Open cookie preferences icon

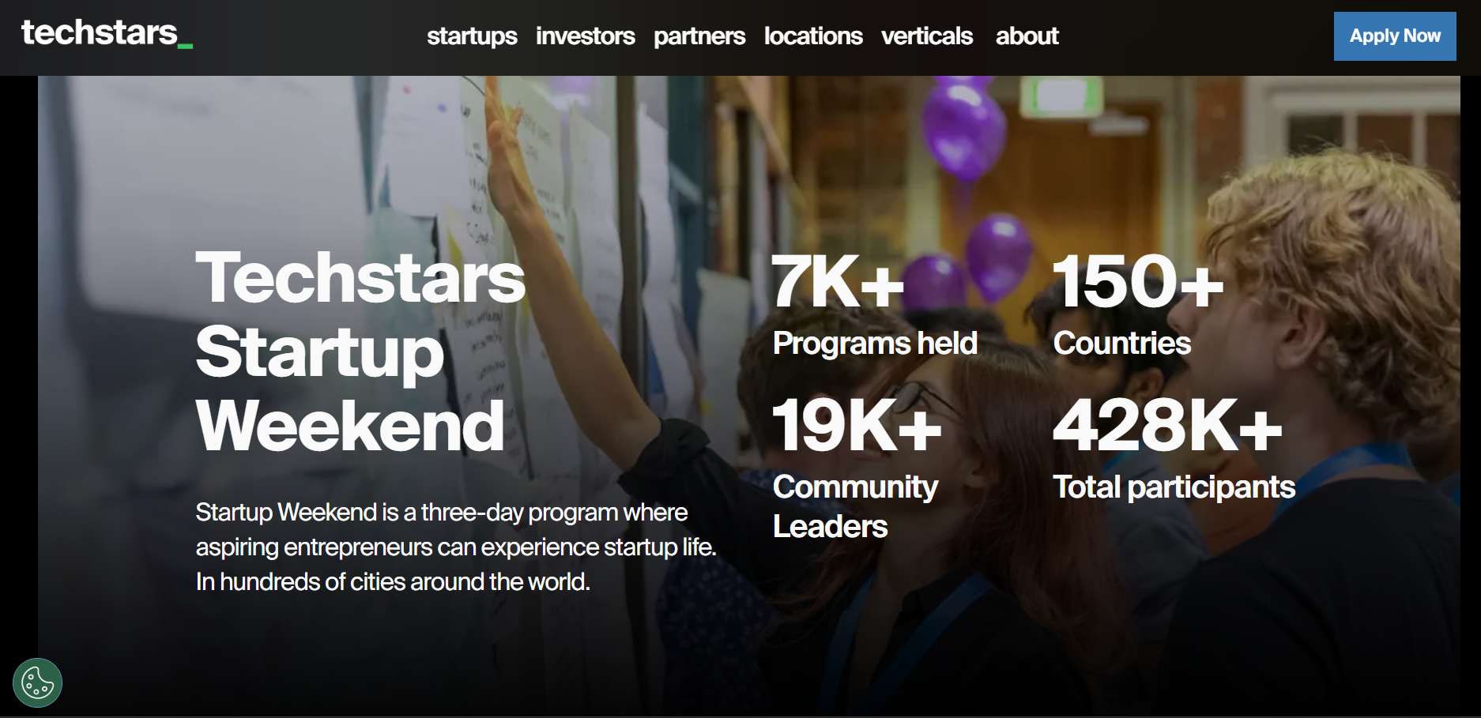[x=37, y=682]
